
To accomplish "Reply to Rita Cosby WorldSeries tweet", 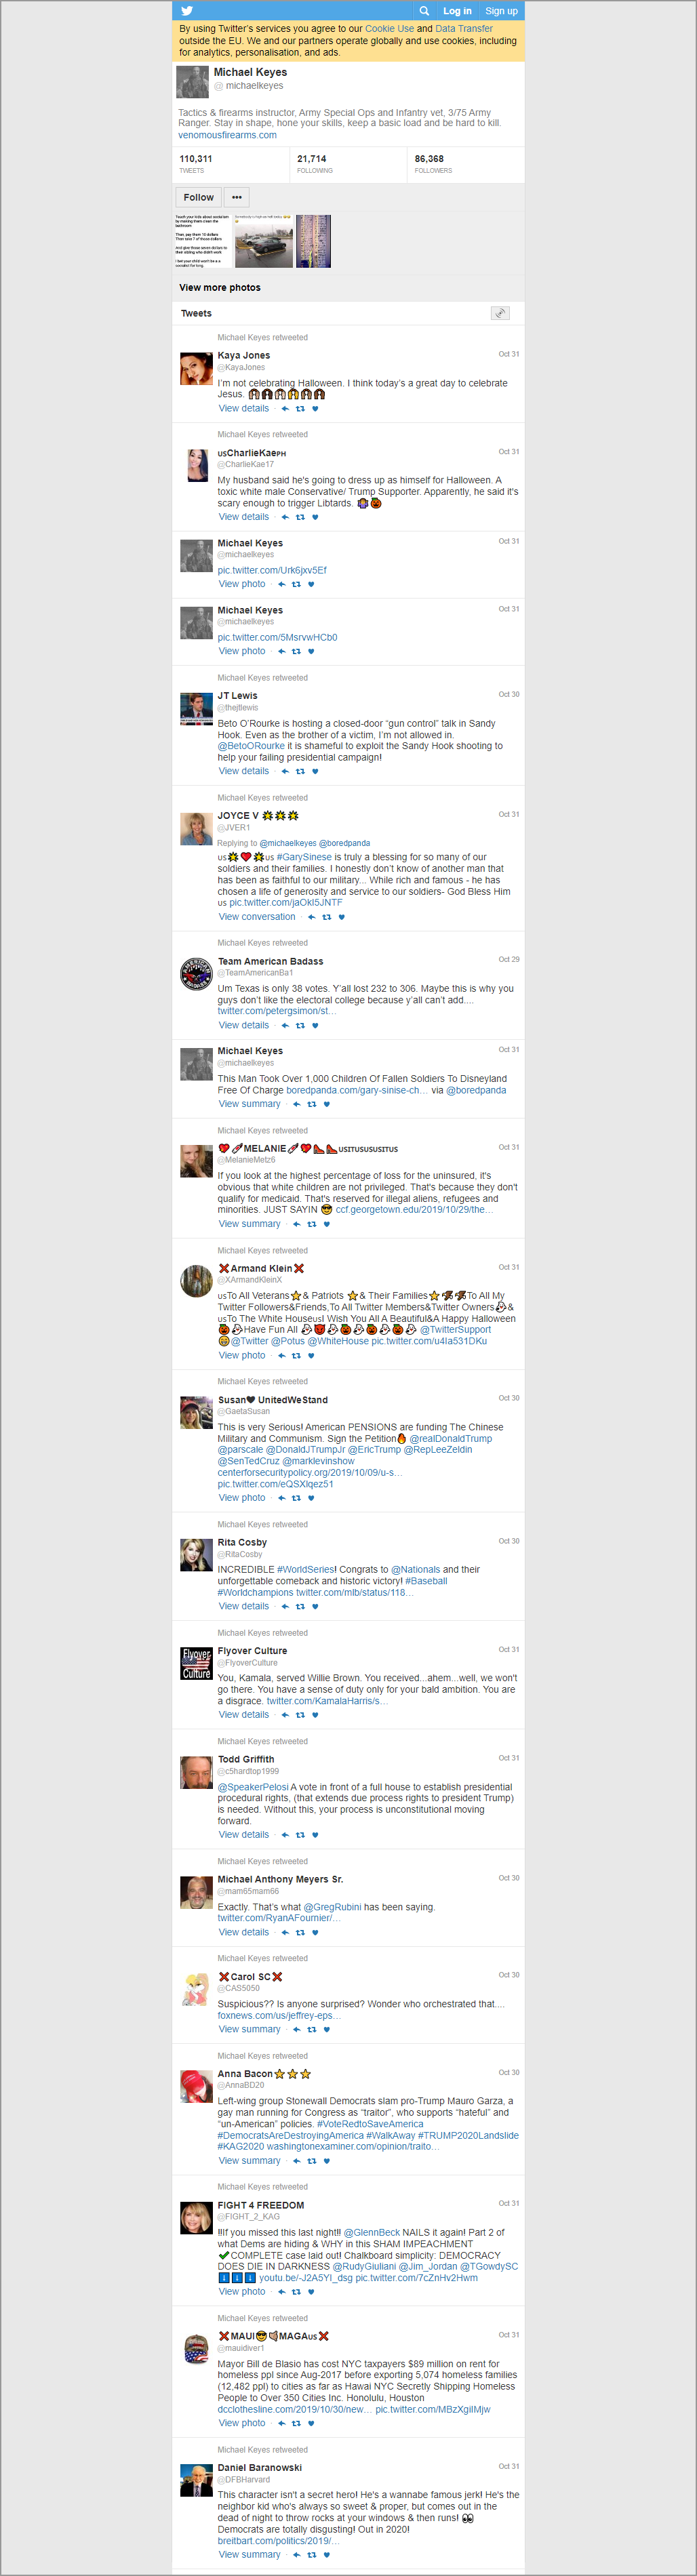I will point(285,1606).
